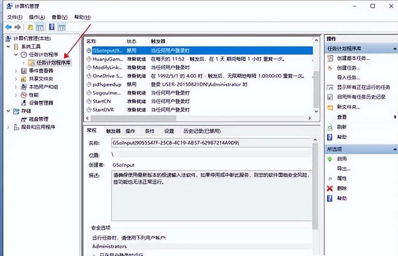This screenshot has height=256, width=398.
Task: Create a 新文件夹 via its folder icon
Action: [x=331, y=107]
